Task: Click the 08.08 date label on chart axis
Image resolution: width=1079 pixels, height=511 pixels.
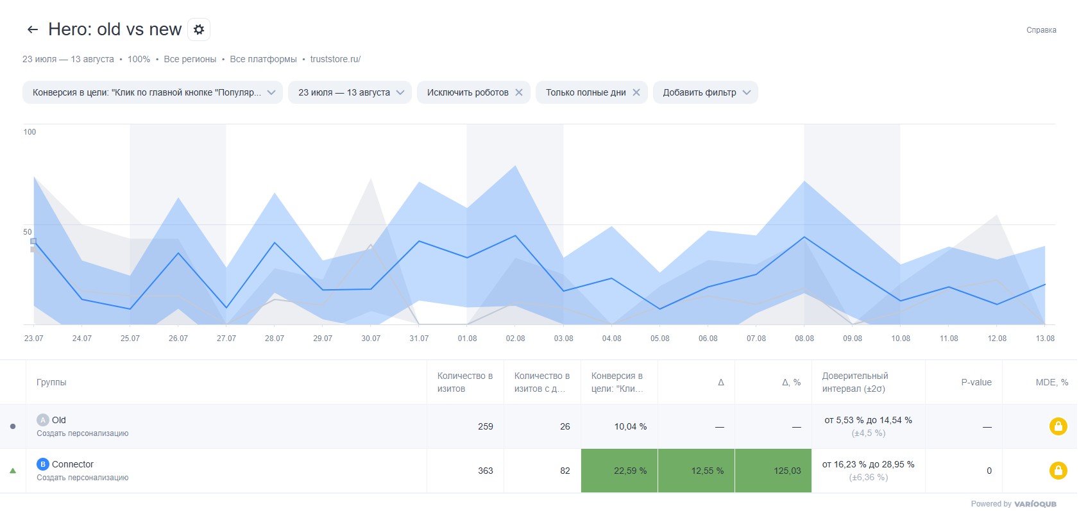Action: click(804, 339)
